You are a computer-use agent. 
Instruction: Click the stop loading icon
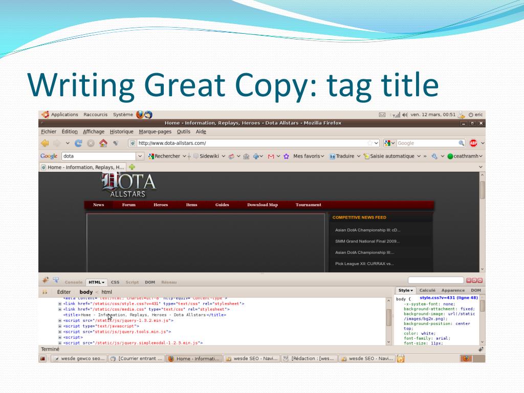tap(91, 143)
